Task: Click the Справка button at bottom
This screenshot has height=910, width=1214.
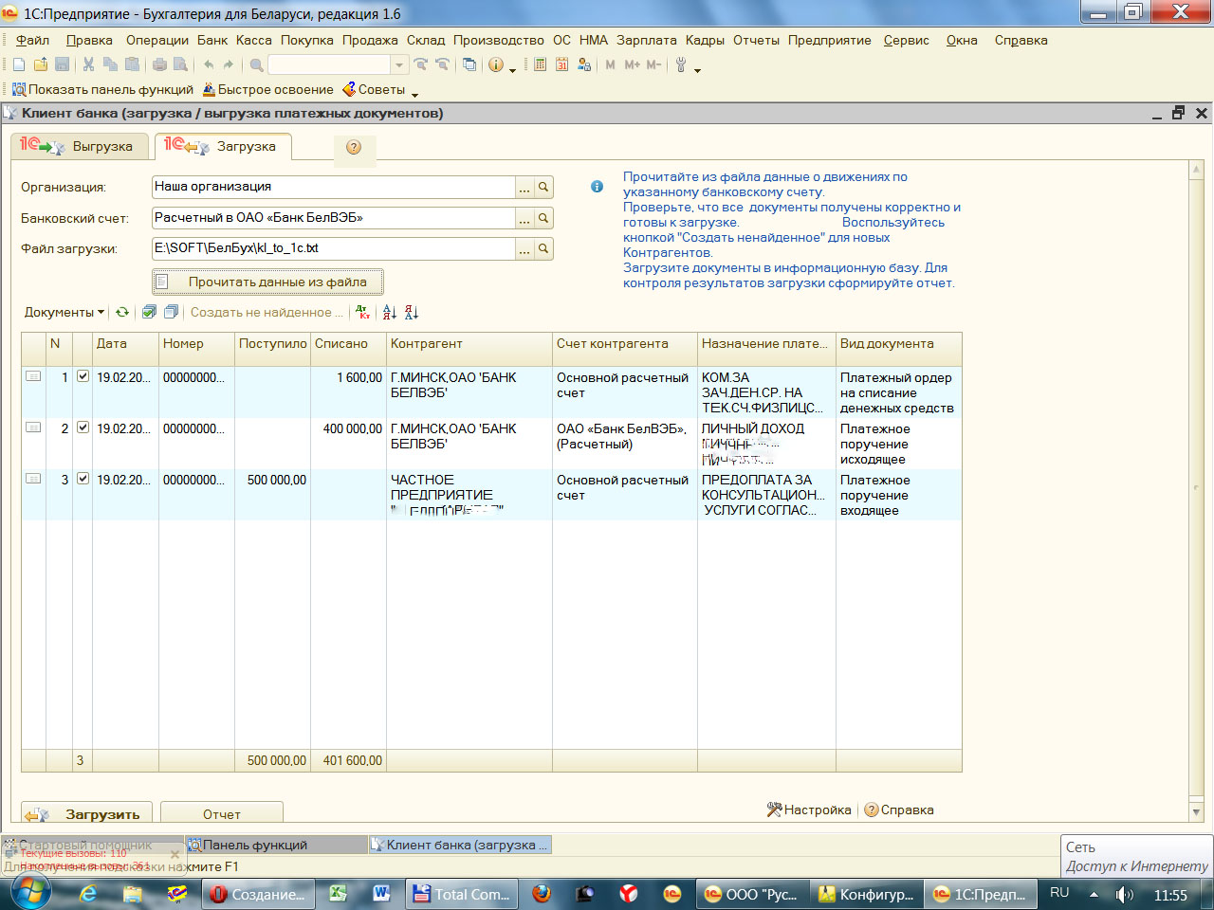Action: click(x=899, y=810)
